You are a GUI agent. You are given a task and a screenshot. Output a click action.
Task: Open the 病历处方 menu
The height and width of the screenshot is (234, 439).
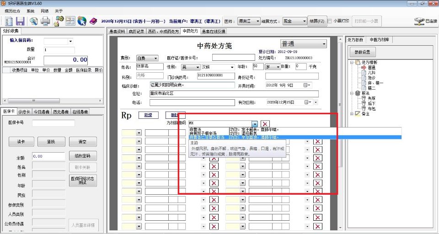[12, 11]
